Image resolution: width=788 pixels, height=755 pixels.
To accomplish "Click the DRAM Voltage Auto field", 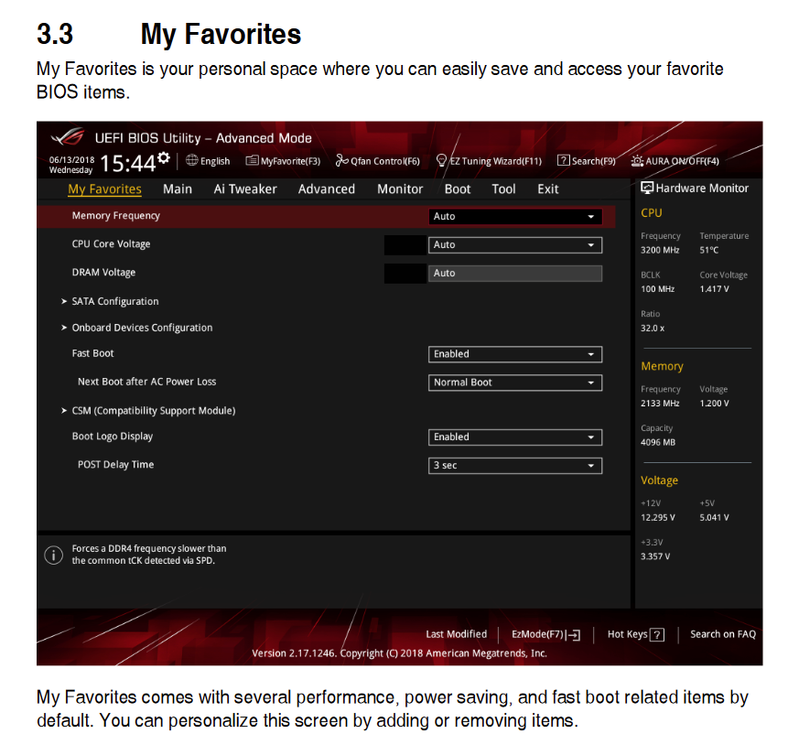I will tap(515, 273).
